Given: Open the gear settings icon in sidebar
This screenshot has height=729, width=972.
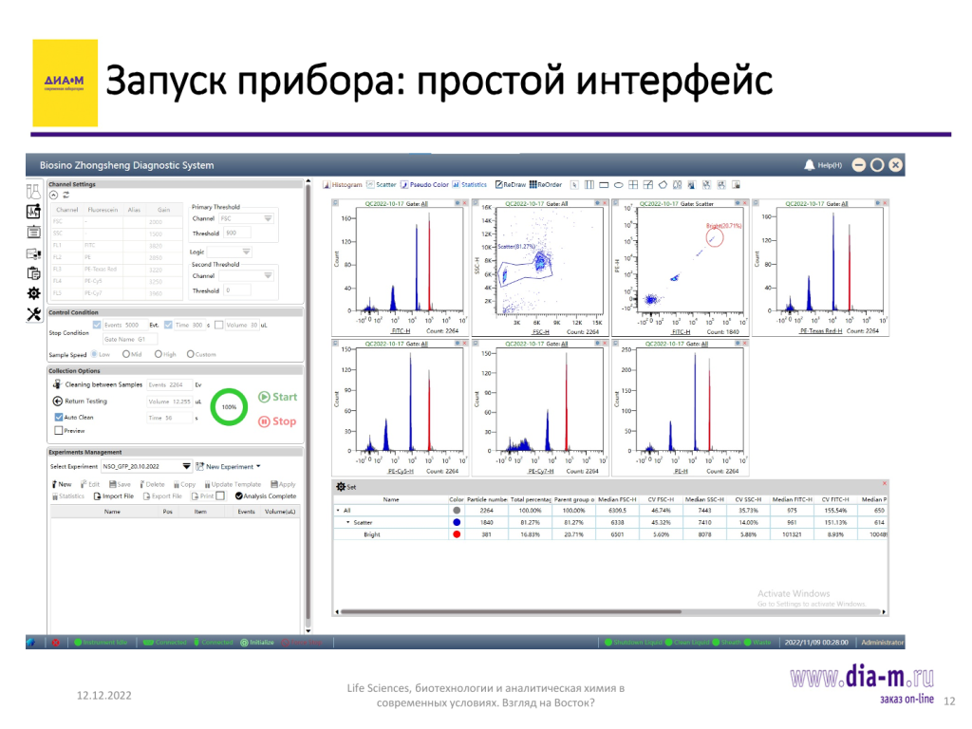Looking at the screenshot, I should click(x=33, y=294).
